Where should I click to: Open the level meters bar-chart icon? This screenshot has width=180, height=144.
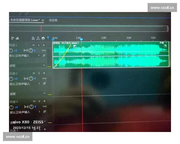pos(17,38)
